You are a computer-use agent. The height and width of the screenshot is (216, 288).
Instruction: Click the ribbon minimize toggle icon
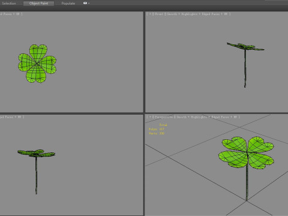click(85, 3)
